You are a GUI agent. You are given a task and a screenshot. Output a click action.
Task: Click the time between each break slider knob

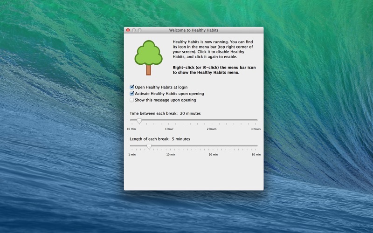139,121
